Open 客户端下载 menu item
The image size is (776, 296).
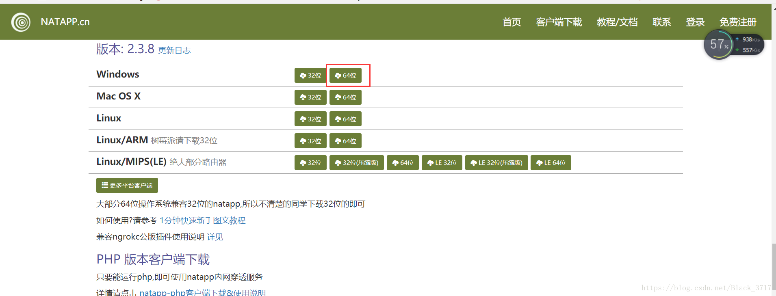pos(559,22)
